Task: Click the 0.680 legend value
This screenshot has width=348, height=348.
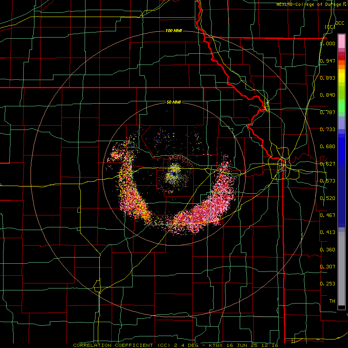Action: point(328,147)
